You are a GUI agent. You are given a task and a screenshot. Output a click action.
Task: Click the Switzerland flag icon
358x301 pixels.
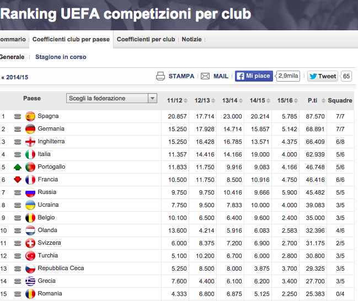(x=30, y=243)
